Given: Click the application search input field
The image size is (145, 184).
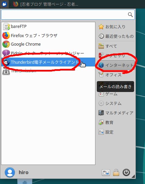Looking at the screenshot, I should point(68,15).
